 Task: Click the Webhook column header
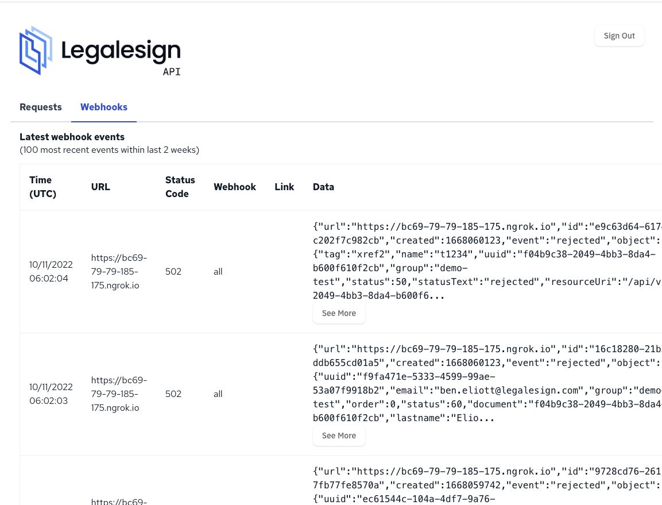(235, 187)
